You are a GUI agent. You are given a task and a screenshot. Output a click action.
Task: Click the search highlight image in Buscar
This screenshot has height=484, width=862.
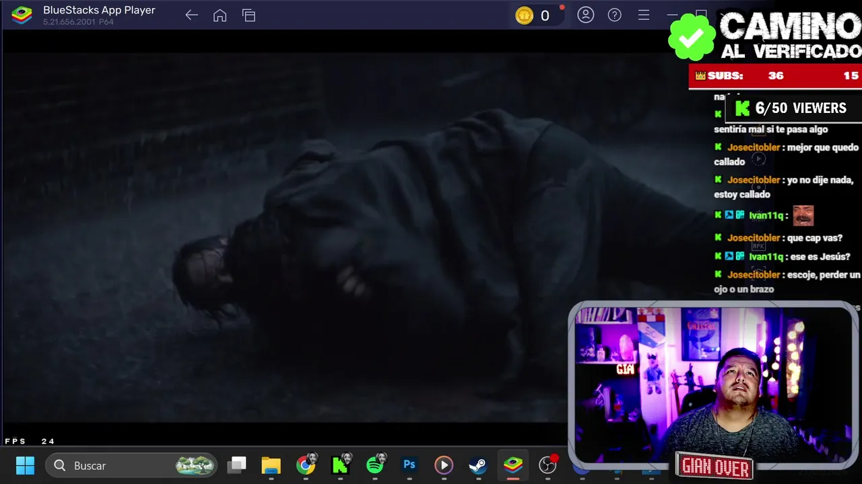coord(195,465)
